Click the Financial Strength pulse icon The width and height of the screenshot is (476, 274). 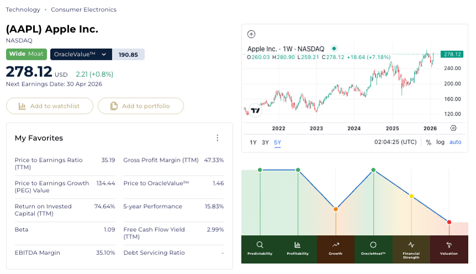[x=411, y=245]
